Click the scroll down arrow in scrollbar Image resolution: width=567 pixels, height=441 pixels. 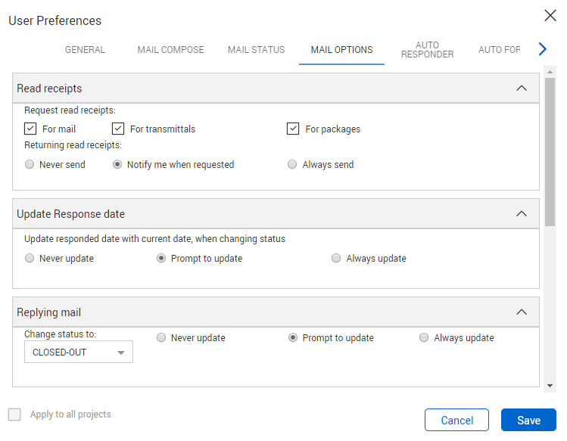tap(550, 386)
